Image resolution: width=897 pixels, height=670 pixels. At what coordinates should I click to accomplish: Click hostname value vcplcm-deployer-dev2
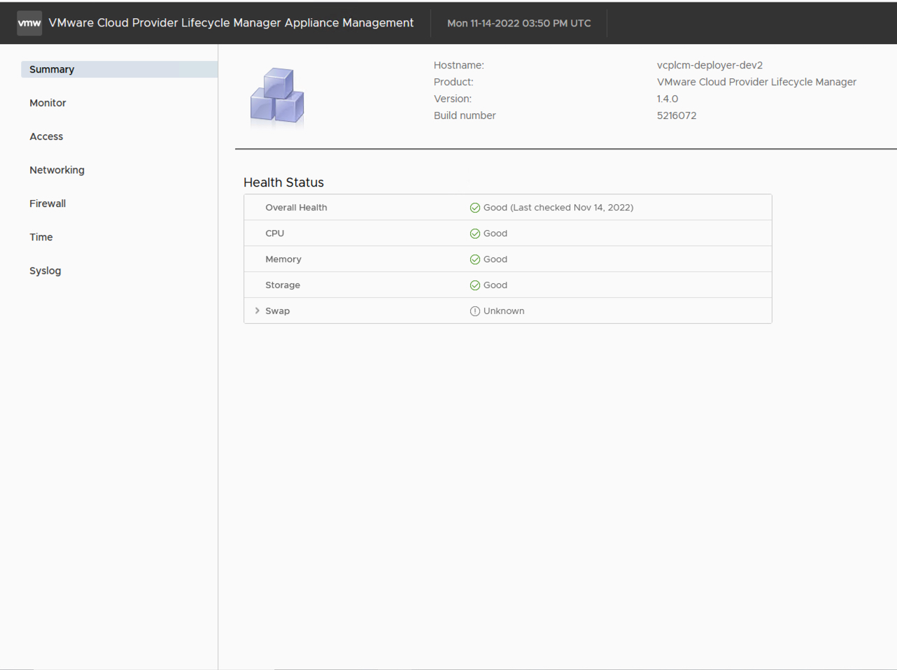709,65
